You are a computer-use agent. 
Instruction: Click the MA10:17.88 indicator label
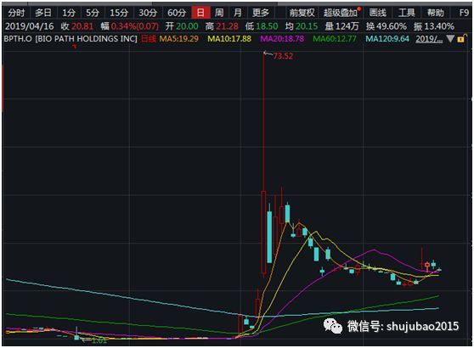[x=229, y=39]
